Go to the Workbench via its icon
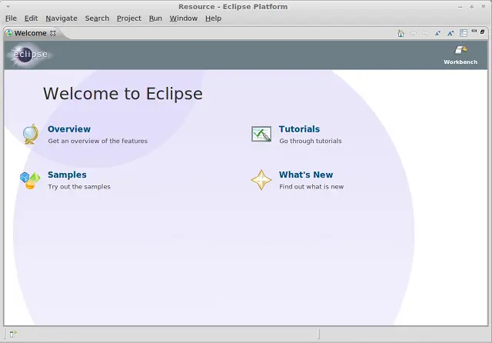This screenshot has height=343, width=492. click(460, 50)
